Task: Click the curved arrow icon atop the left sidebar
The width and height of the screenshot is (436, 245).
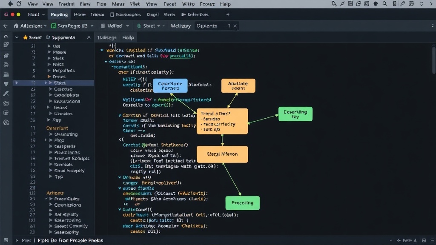Action: click(x=6, y=37)
